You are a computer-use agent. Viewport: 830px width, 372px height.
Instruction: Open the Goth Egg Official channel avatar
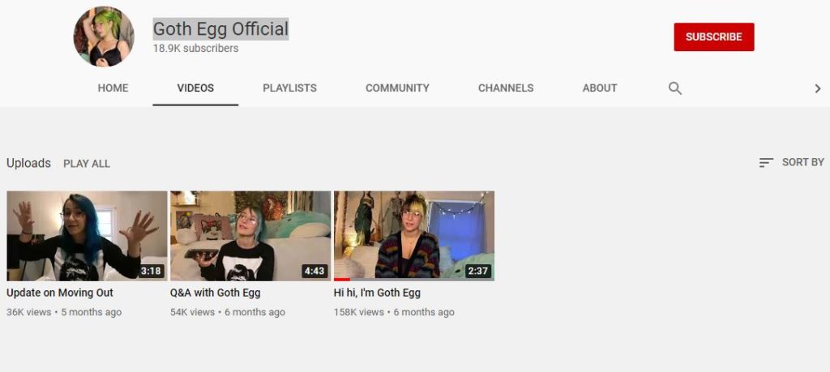tap(104, 36)
